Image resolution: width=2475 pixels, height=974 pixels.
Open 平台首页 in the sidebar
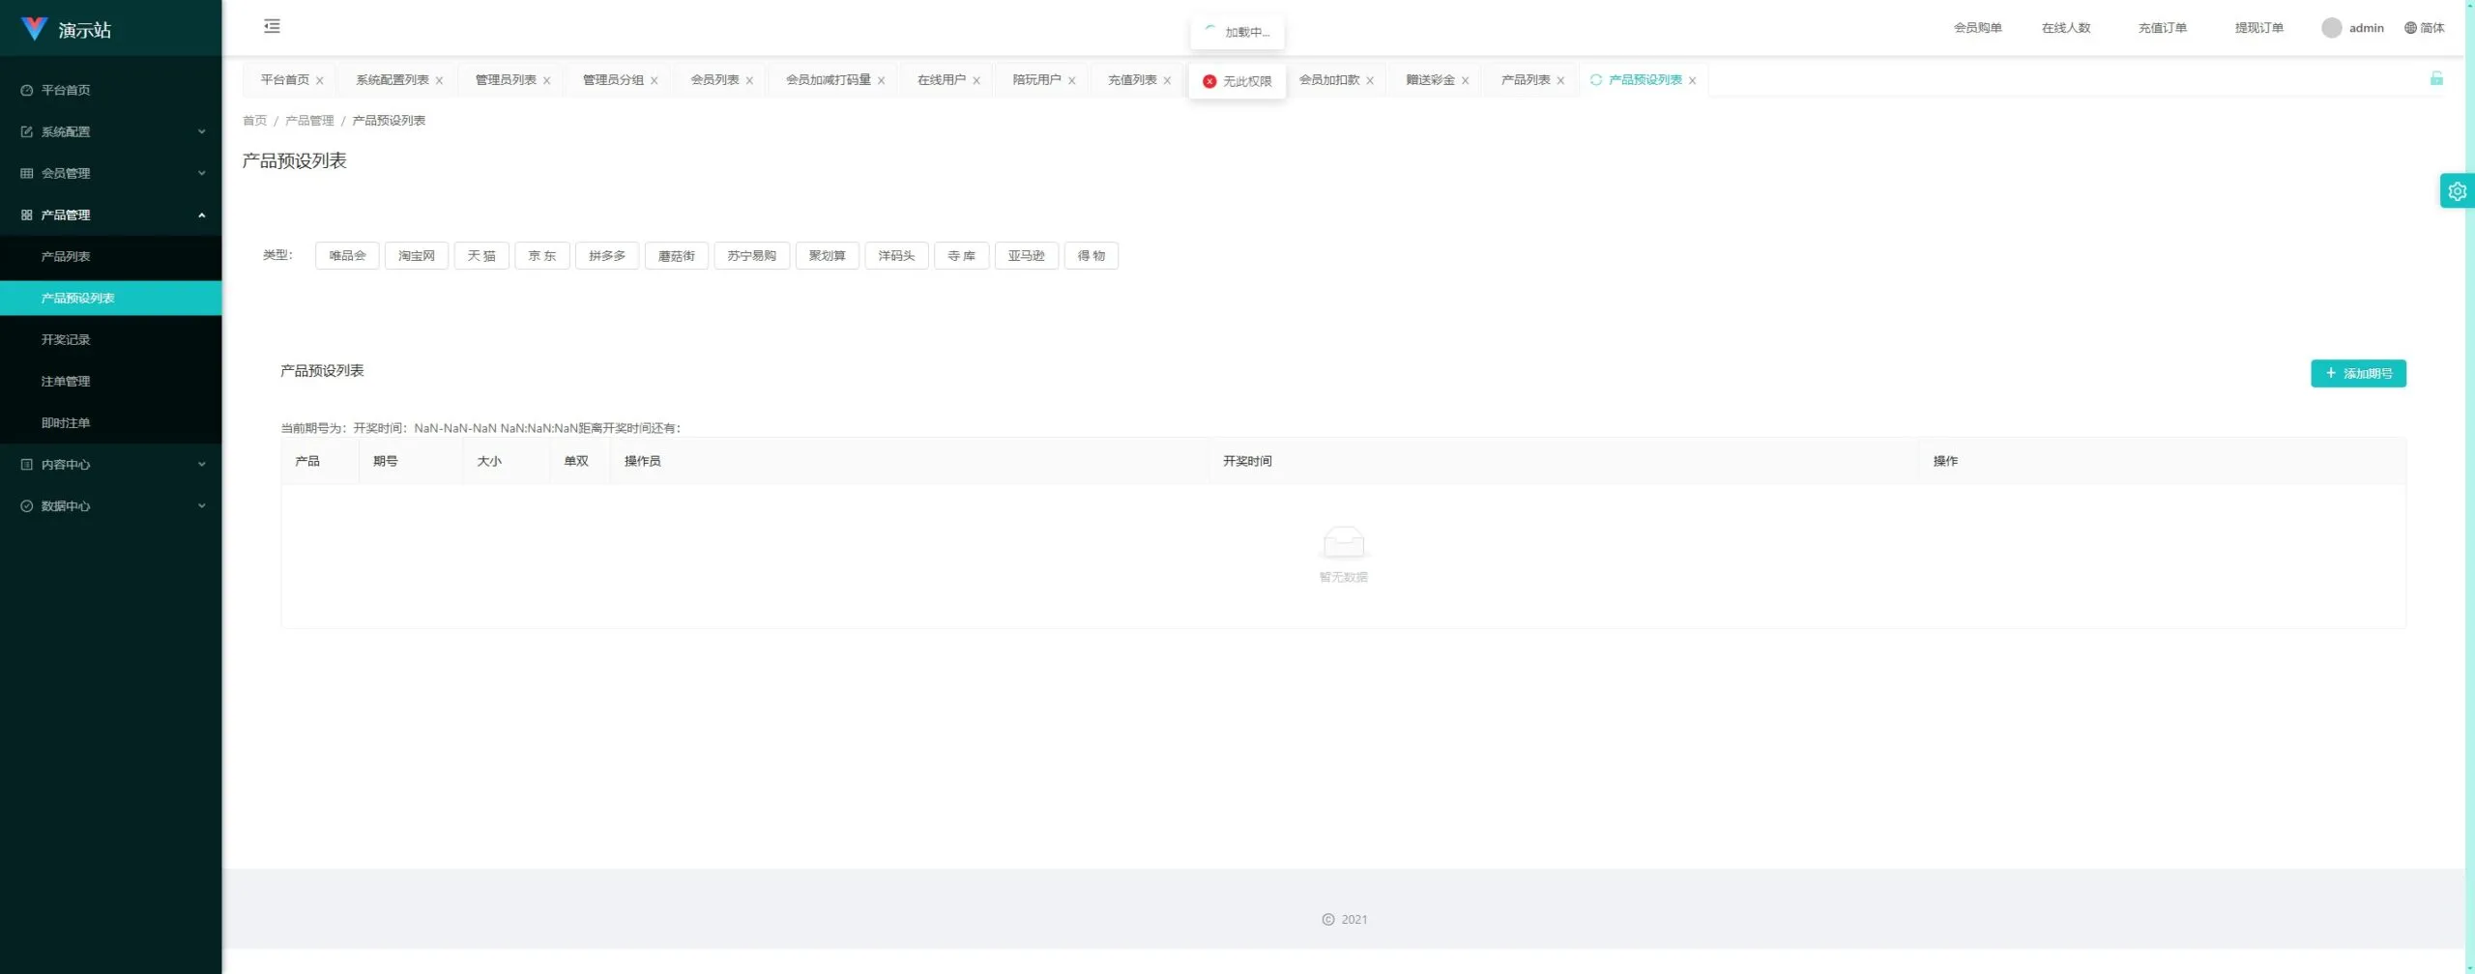111,90
